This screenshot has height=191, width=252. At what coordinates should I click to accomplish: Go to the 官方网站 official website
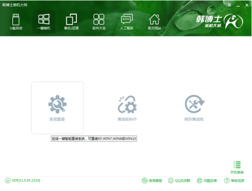point(154,22)
